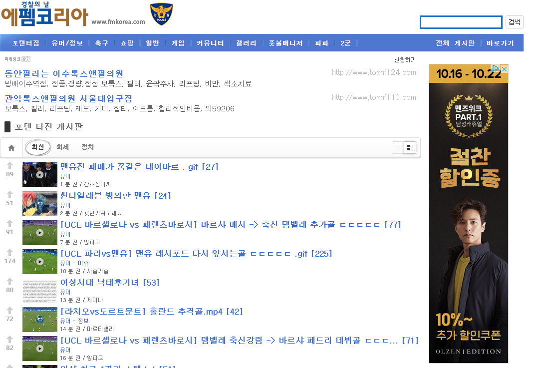
Task: Go to board home icon
Action: 11,148
